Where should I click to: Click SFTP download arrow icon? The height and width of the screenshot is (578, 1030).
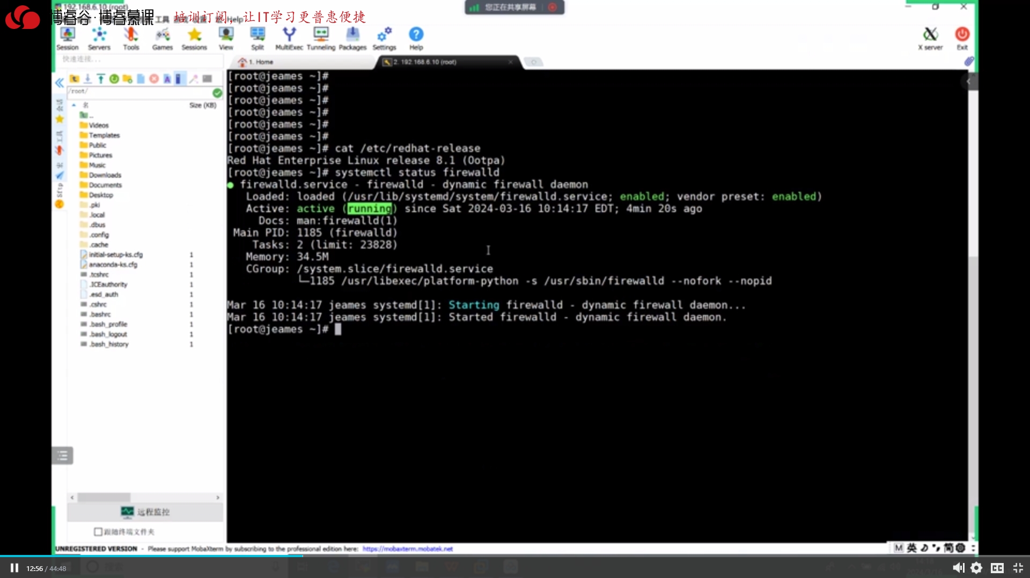pyautogui.click(x=87, y=79)
